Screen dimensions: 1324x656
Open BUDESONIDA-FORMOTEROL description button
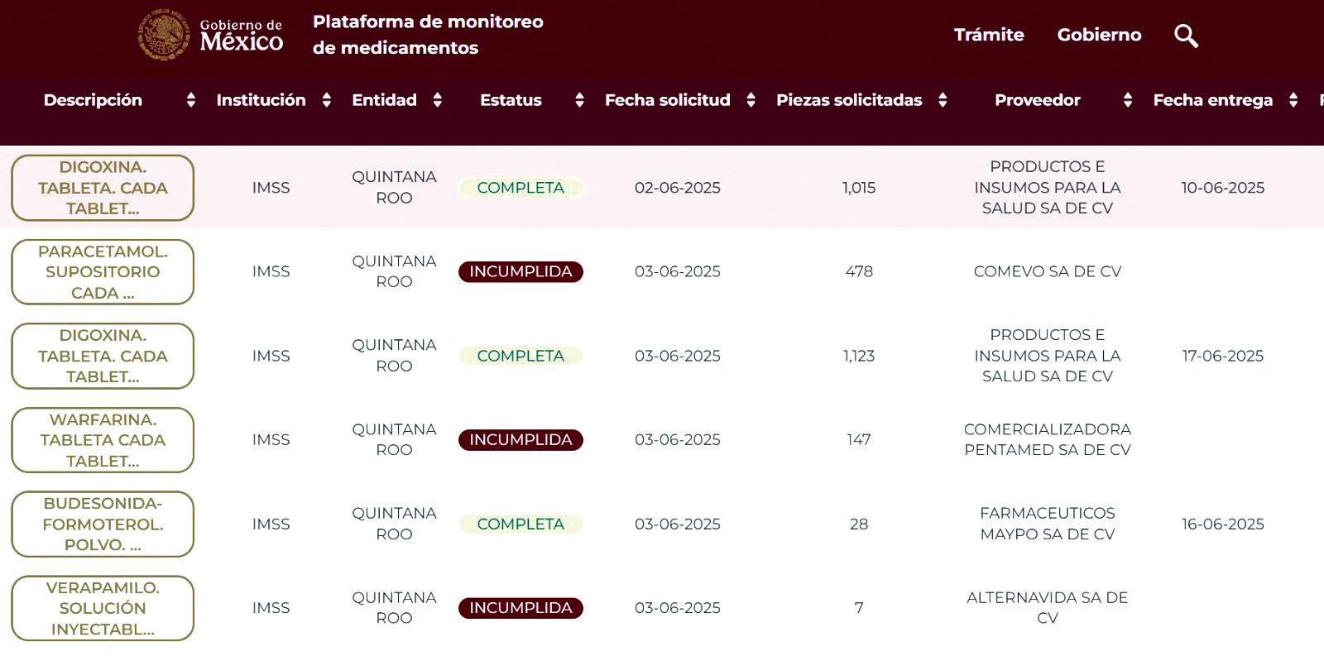(x=103, y=524)
